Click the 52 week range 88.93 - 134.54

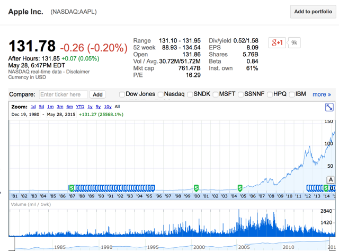point(181,48)
